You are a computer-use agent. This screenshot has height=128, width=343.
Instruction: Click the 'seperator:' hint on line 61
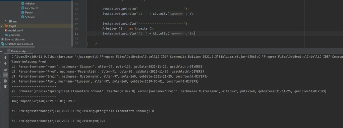(176, 33)
